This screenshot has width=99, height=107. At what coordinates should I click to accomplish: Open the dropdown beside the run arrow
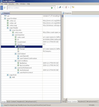[x=54, y=8]
